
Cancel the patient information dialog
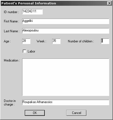76,113
